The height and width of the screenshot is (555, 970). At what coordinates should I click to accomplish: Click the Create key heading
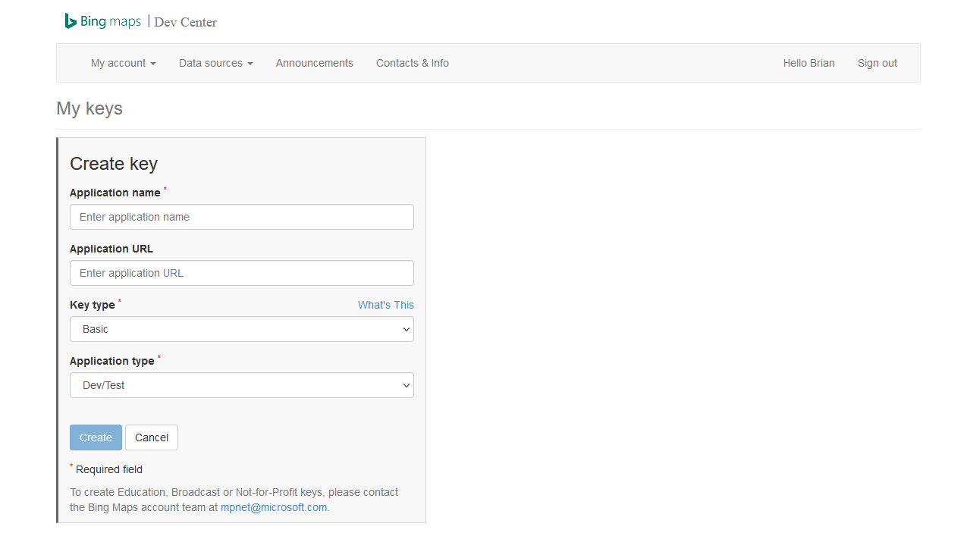[114, 164]
